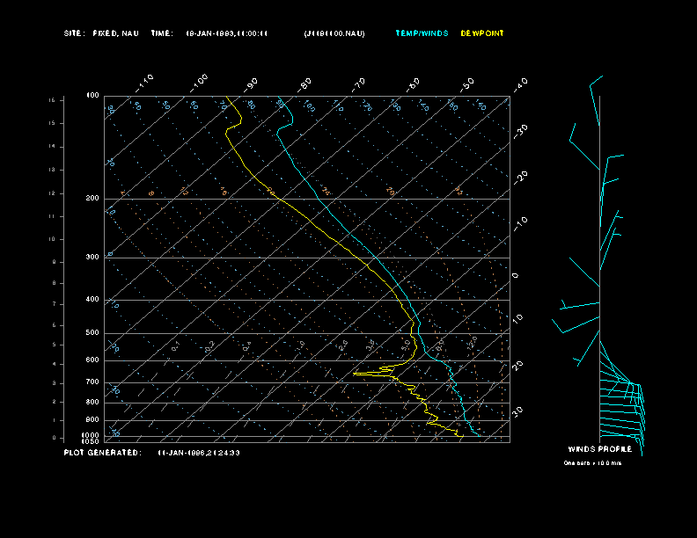Click the 500 pressure level label
This screenshot has width=697, height=538.
pyautogui.click(x=92, y=332)
